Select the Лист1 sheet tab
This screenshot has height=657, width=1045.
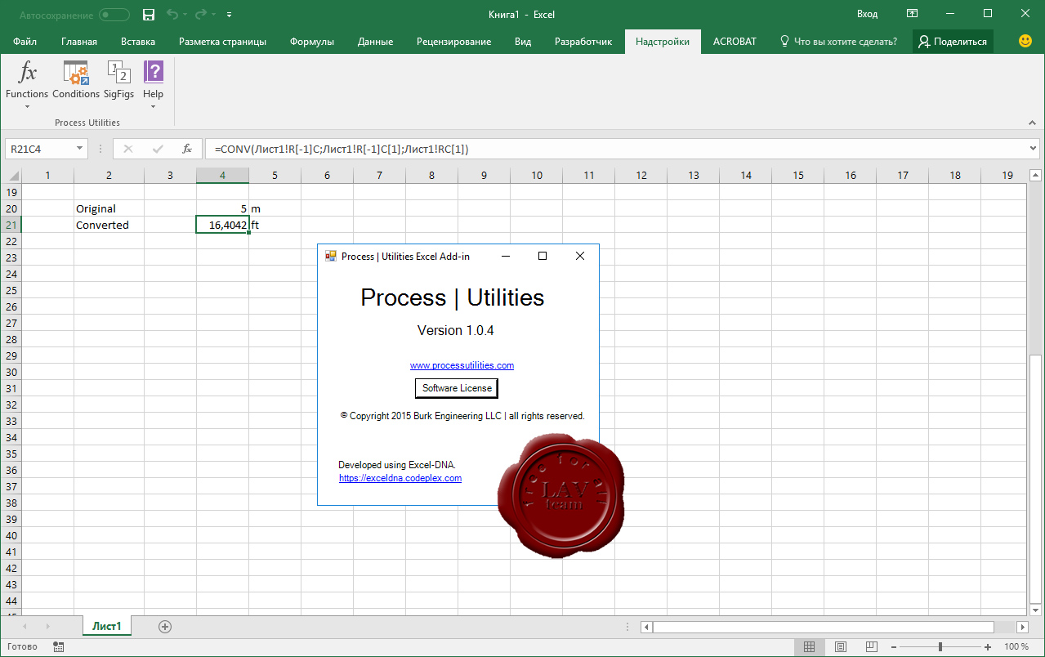pyautogui.click(x=107, y=626)
